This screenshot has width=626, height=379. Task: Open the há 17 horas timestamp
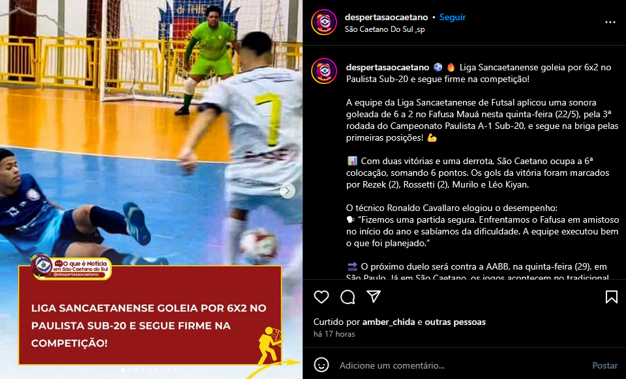334,334
